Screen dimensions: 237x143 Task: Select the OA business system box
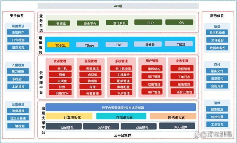tap(179, 22)
